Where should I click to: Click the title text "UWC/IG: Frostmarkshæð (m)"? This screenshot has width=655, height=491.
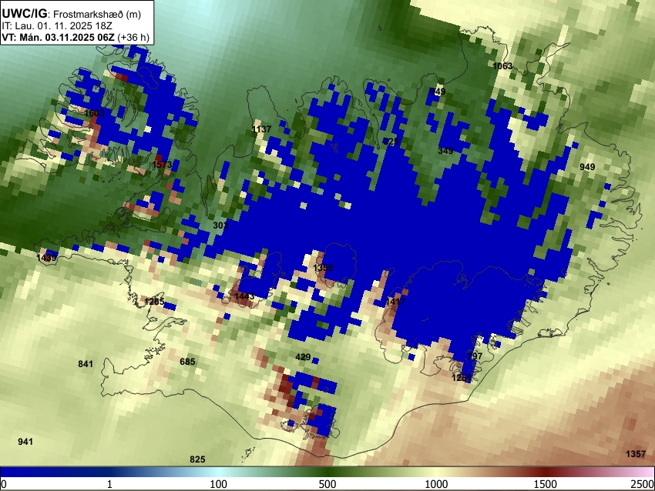71,14
